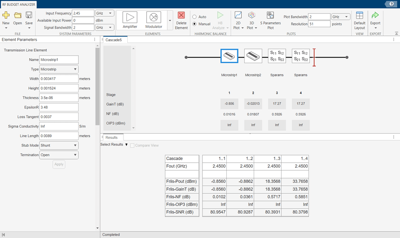
Task: Add a Modulator element
Action: coord(154,18)
